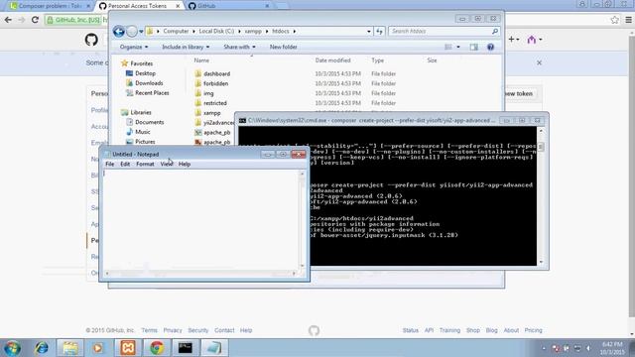Open Downloads in the navigation pane

(x=149, y=83)
